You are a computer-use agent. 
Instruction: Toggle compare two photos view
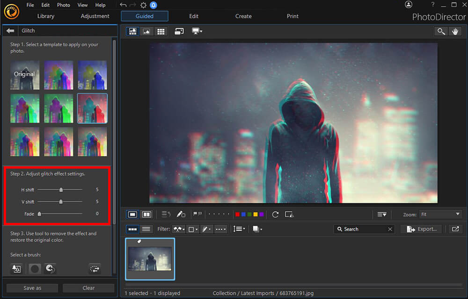pos(146,214)
